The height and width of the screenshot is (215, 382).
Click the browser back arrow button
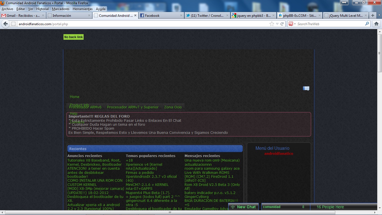[6, 24]
